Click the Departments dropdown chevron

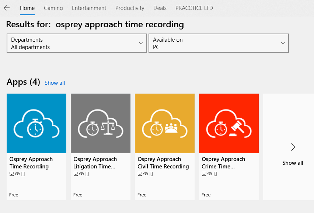pyautogui.click(x=141, y=43)
